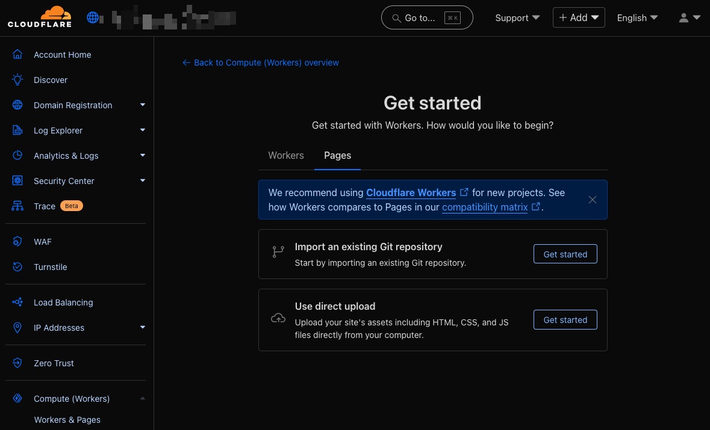
Task: Click the Cloudflare logo
Action: click(x=39, y=17)
